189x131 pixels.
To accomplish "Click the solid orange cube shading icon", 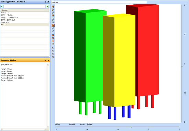I will pos(53,15).
